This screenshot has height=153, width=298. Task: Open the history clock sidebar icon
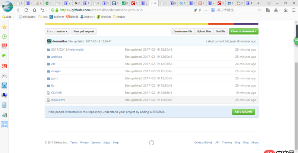coord(4,36)
